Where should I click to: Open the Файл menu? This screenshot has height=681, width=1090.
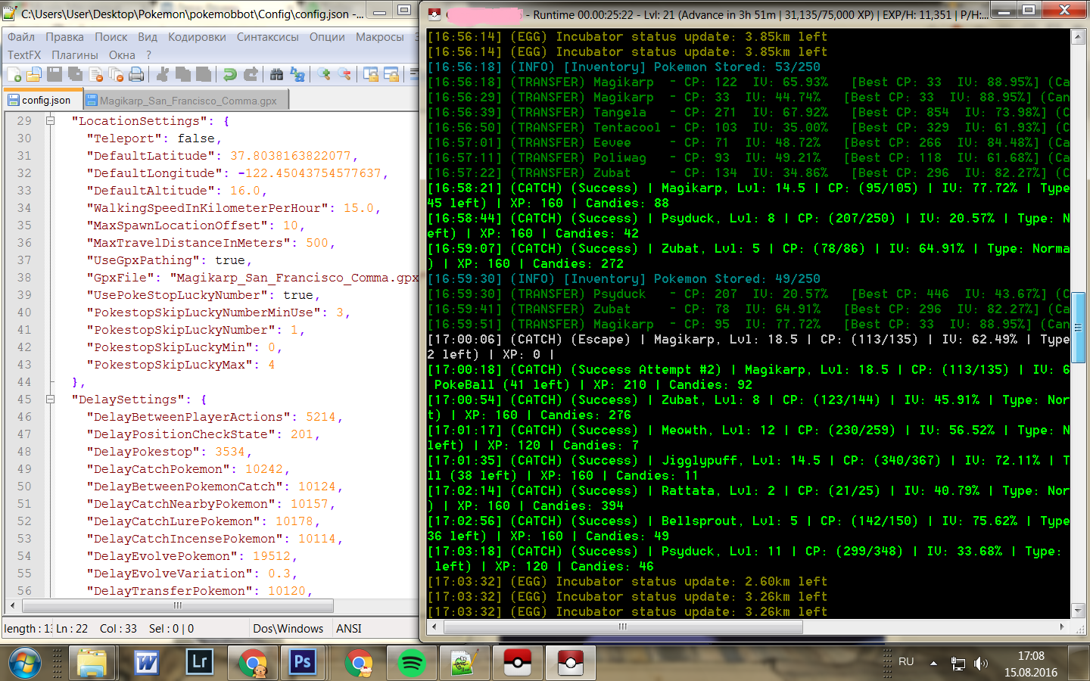point(21,37)
